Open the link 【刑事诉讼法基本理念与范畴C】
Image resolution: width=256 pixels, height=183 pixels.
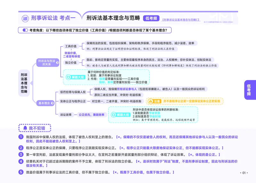click(x=181, y=20)
